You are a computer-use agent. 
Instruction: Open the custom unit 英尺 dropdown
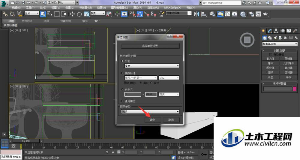pyautogui.click(x=169, y=94)
